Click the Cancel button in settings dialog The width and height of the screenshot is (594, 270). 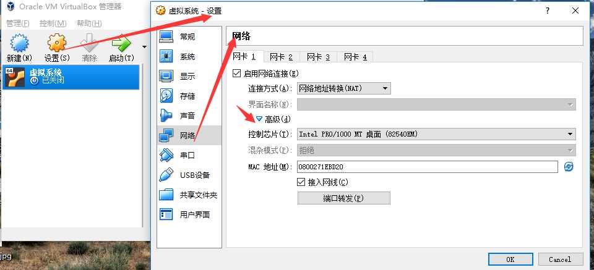560,259
